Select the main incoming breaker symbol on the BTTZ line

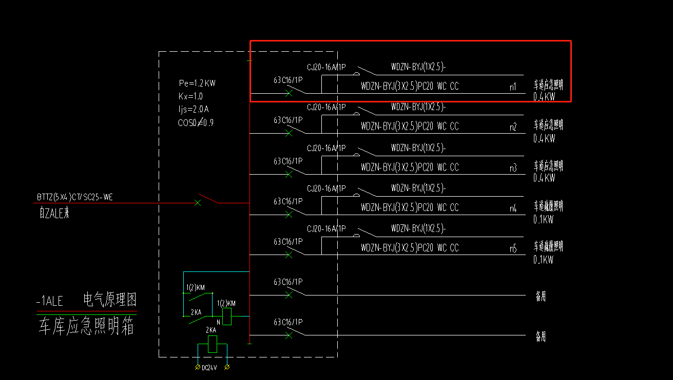click(207, 200)
